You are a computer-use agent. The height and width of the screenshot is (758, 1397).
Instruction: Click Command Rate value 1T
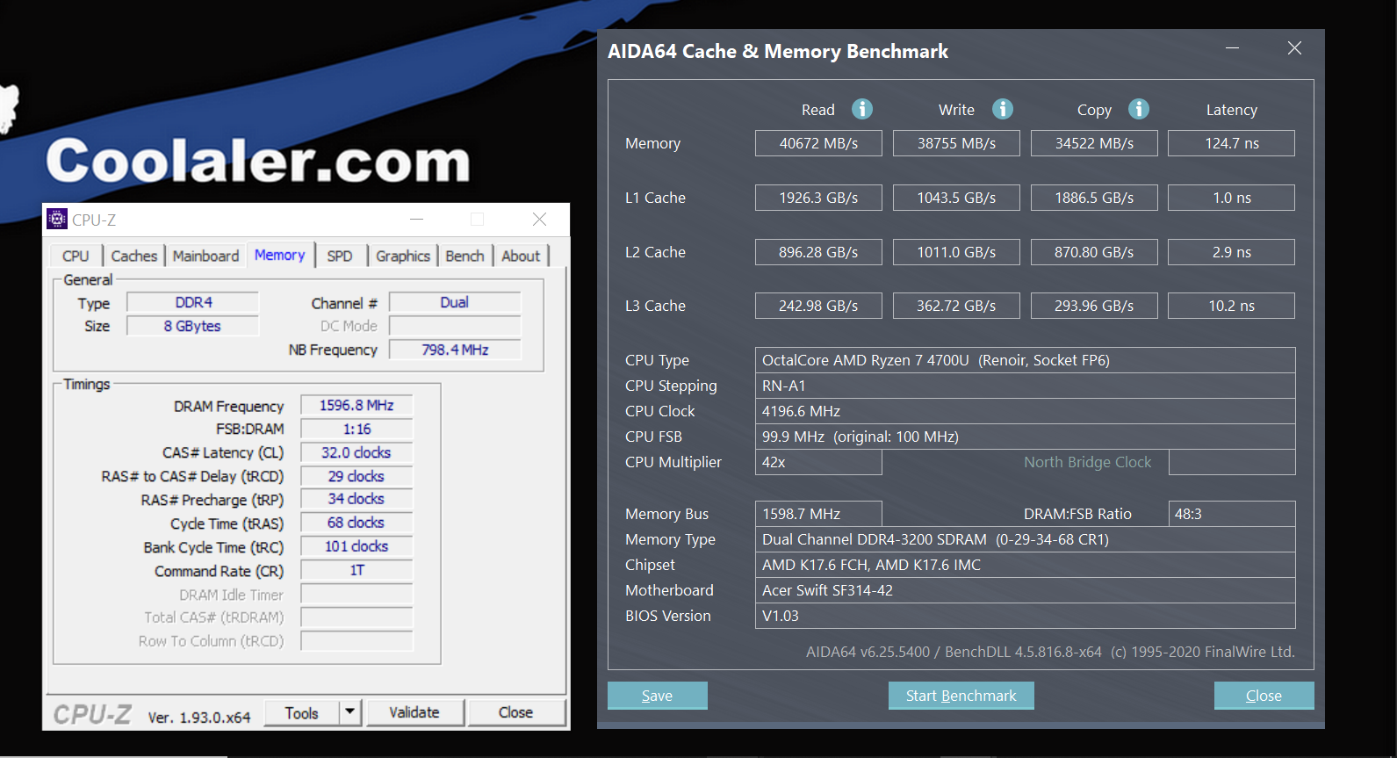click(356, 570)
